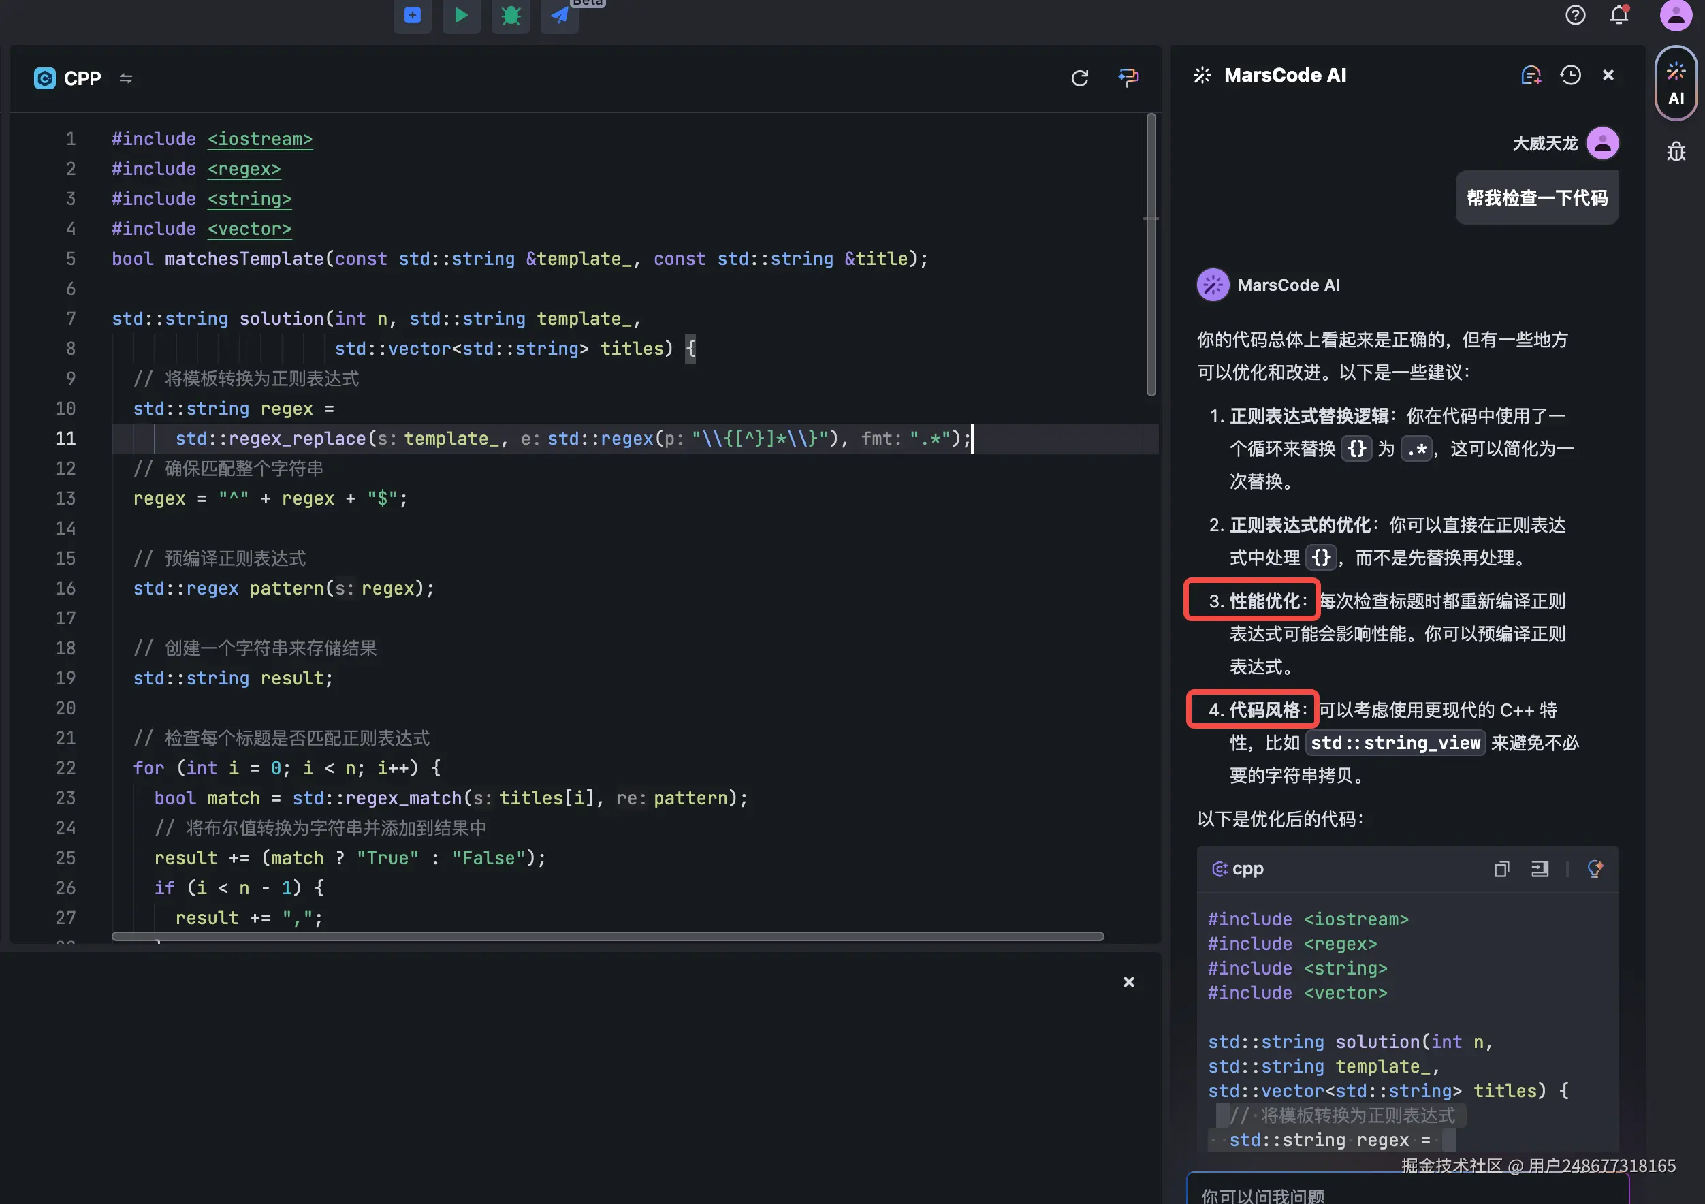
Task: Open the notifications bell
Action: point(1619,15)
